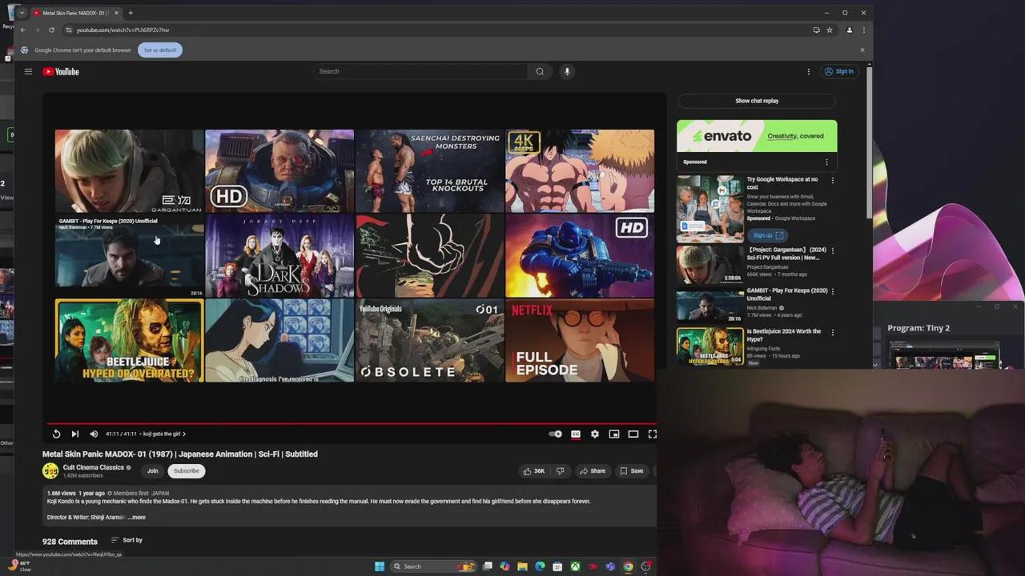Click Show chat replay button
1025x576 pixels.
pyautogui.click(x=756, y=101)
